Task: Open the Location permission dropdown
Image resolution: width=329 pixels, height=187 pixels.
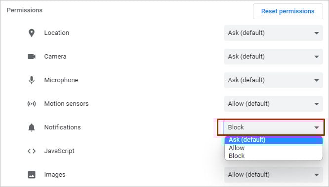Action: pyautogui.click(x=273, y=33)
